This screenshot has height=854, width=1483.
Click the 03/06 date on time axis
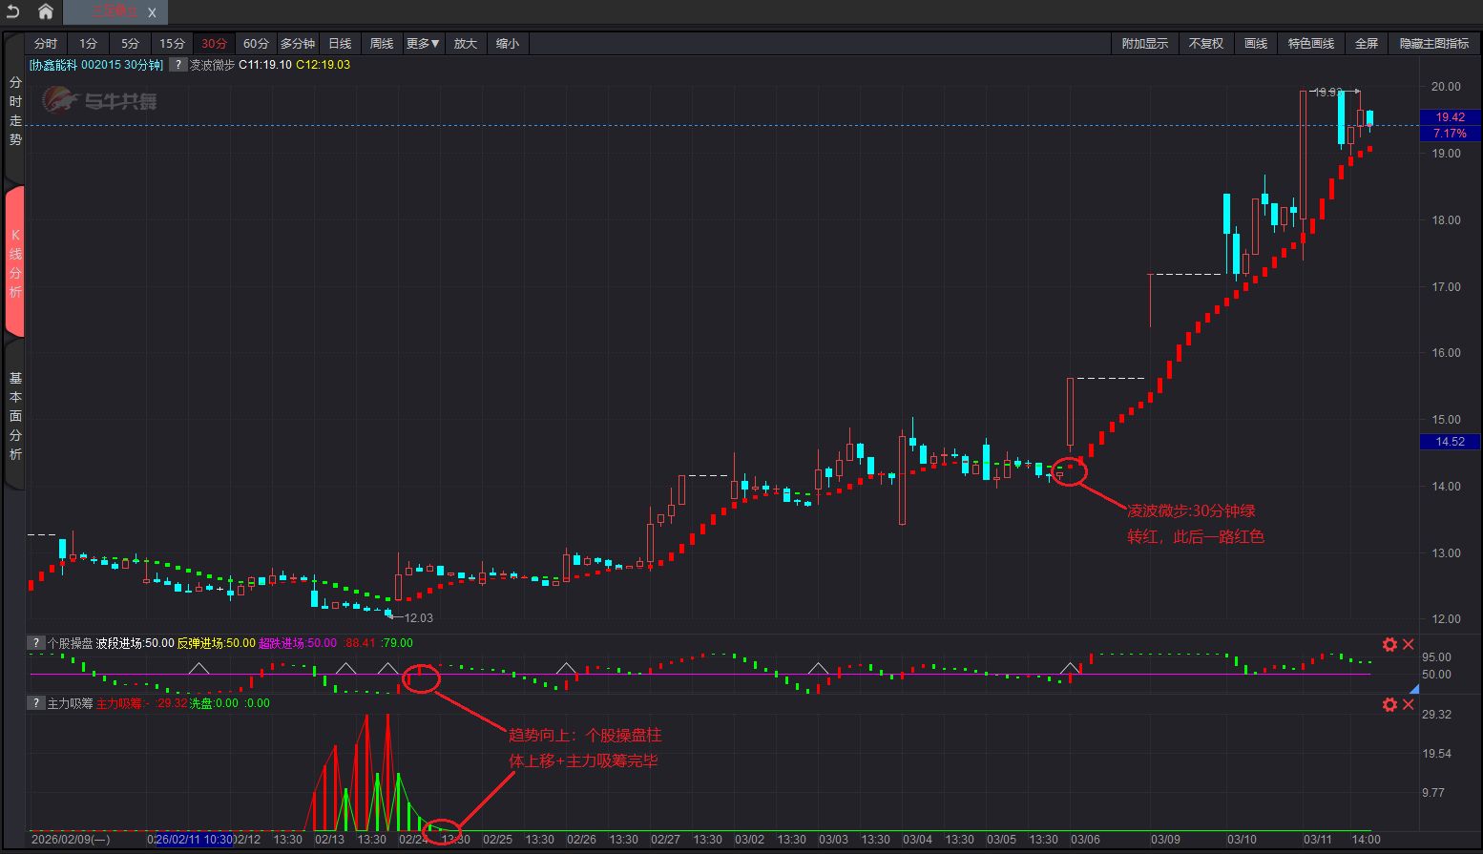pos(1085,840)
